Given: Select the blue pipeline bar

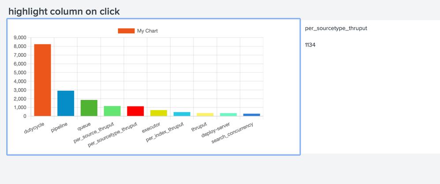Looking at the screenshot, I should click(66, 103).
